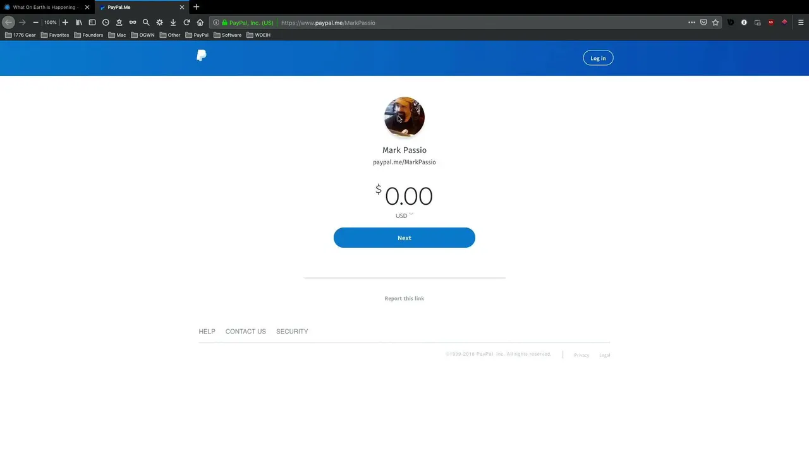Open the Firefox Library icon
This screenshot has width=809, height=455.
79,22
